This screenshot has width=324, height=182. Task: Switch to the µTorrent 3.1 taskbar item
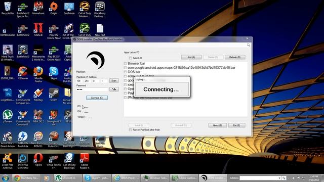pyautogui.click(x=68, y=178)
